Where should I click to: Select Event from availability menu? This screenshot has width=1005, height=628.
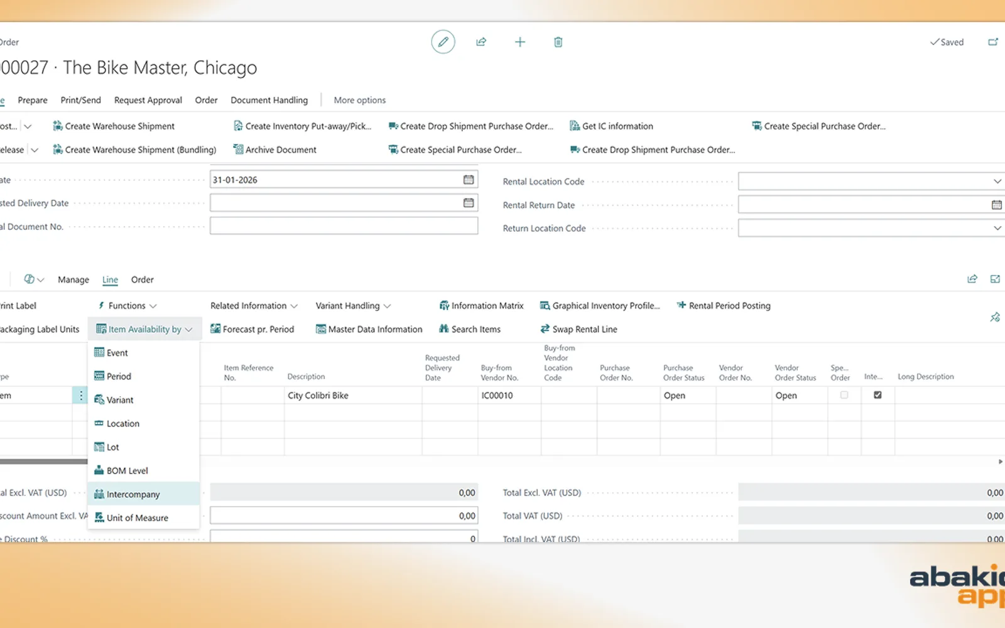tap(144, 353)
